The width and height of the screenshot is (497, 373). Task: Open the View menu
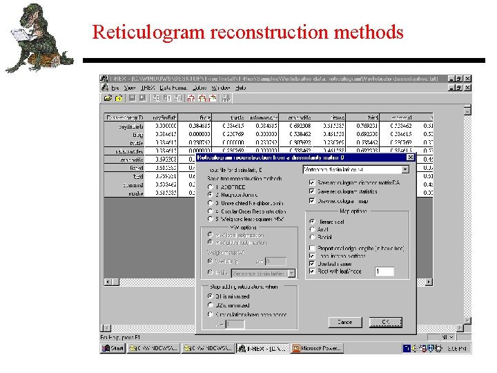coord(130,88)
